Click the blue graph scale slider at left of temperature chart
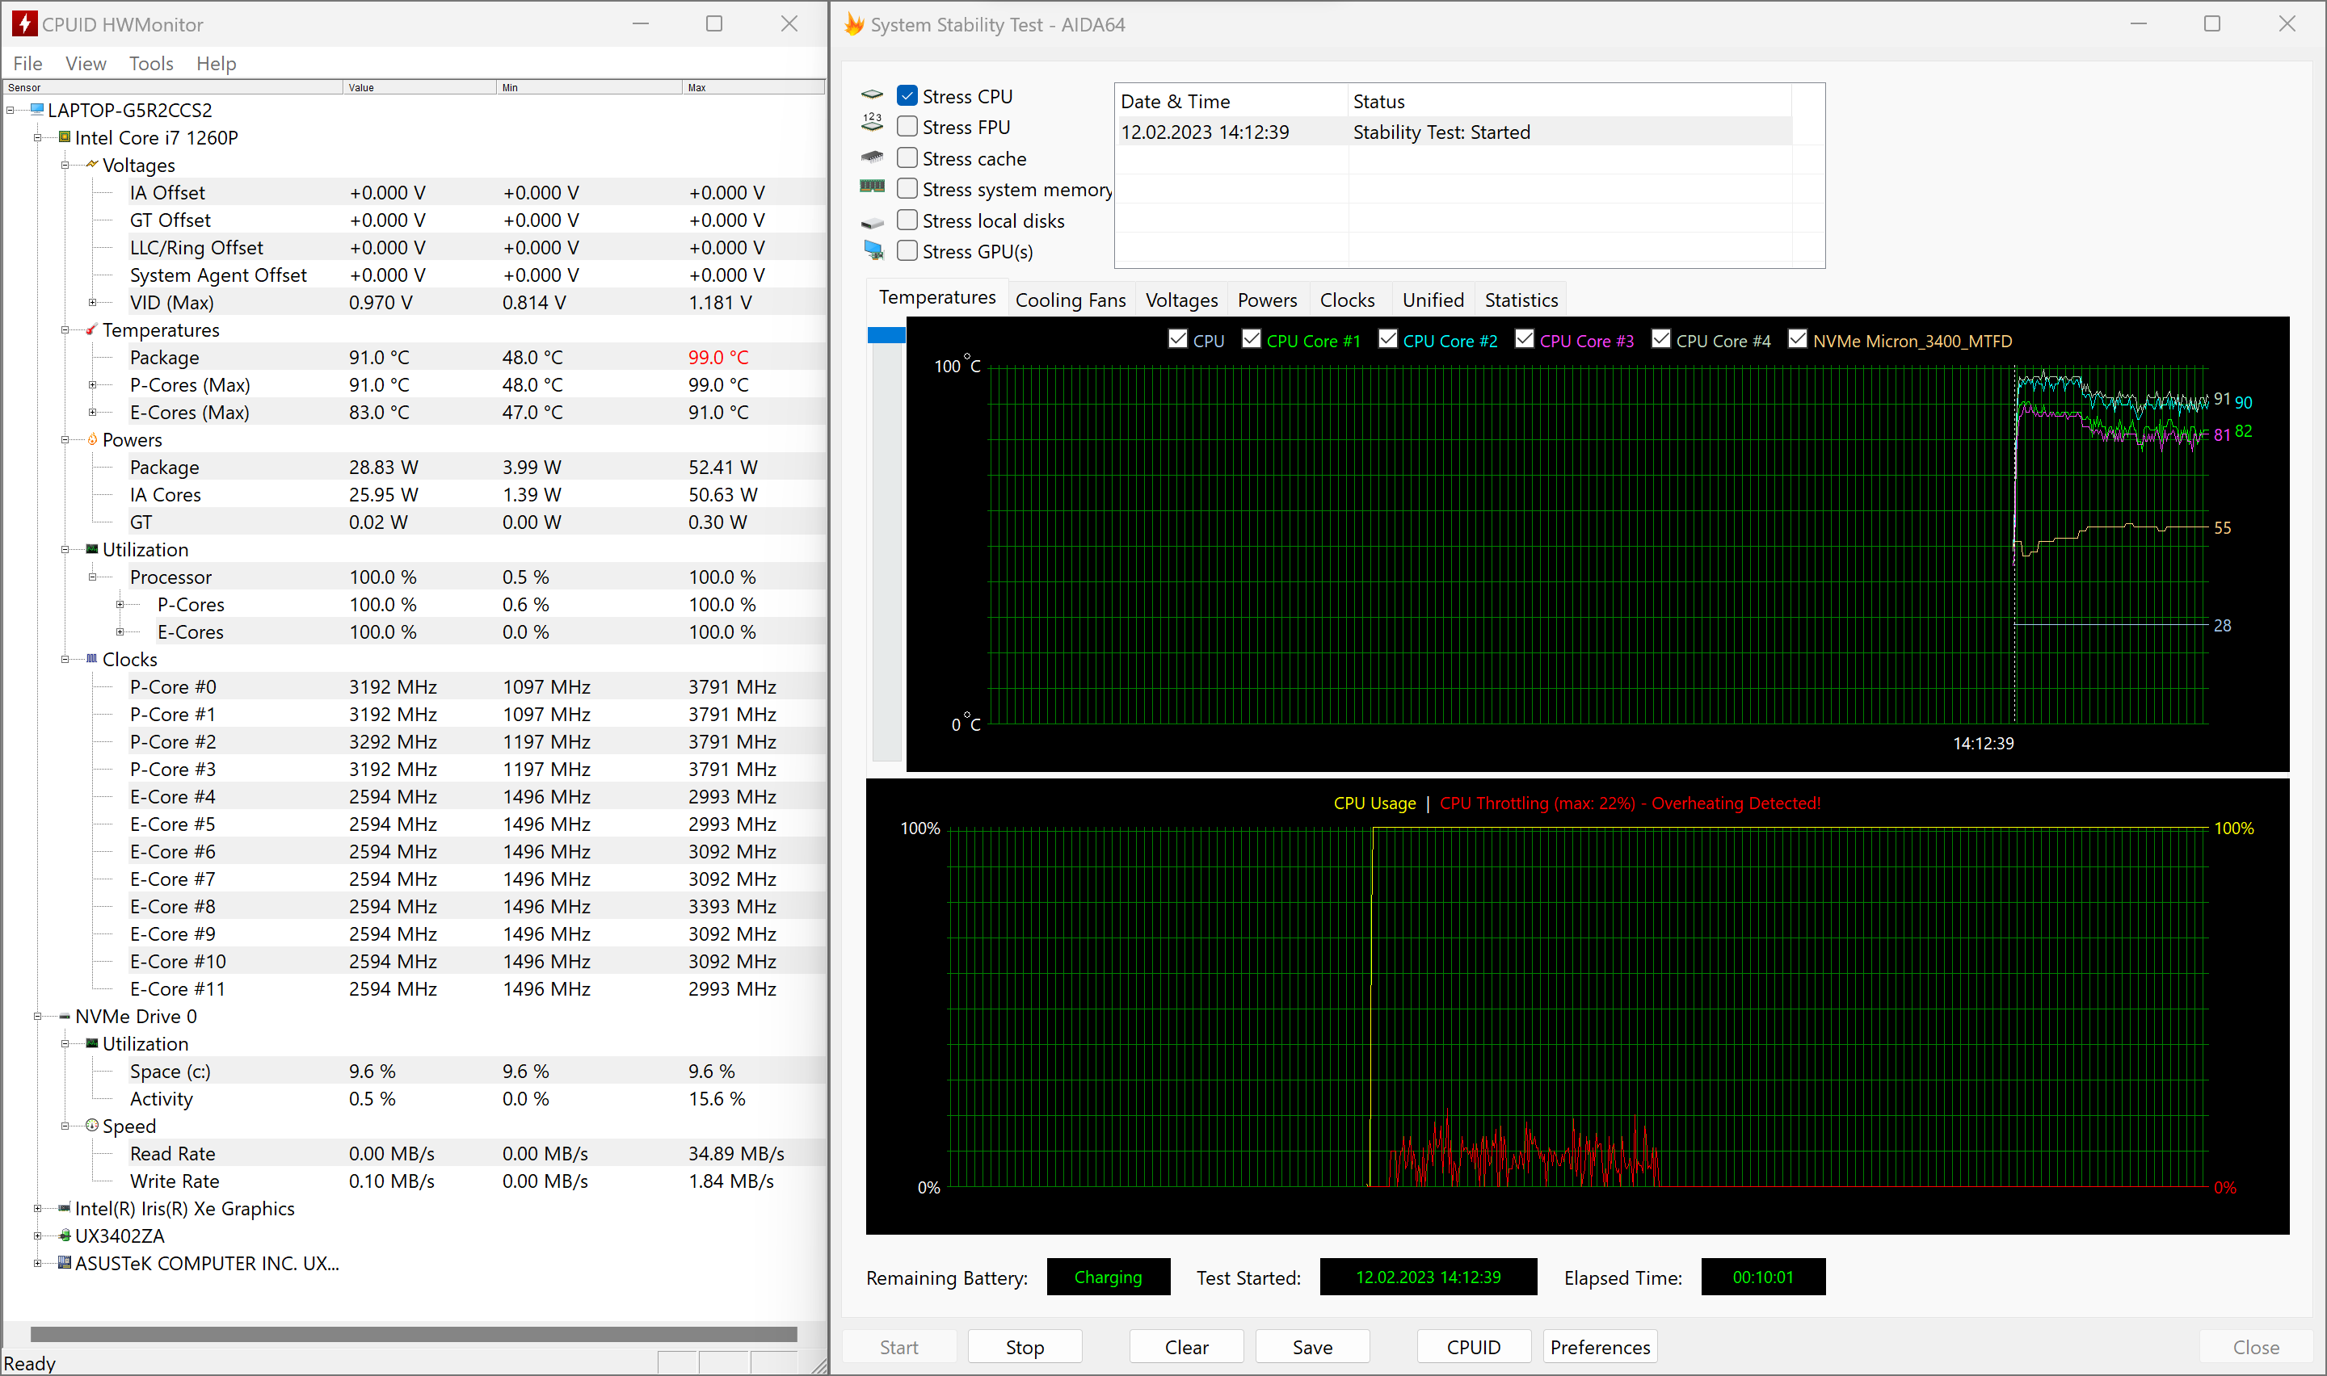 click(886, 335)
